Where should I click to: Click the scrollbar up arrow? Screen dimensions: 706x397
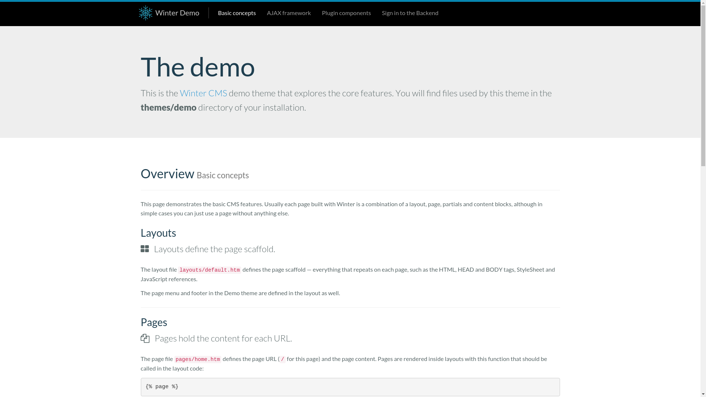click(703, 3)
